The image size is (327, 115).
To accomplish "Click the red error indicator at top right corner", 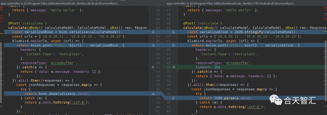I will point(325,7).
